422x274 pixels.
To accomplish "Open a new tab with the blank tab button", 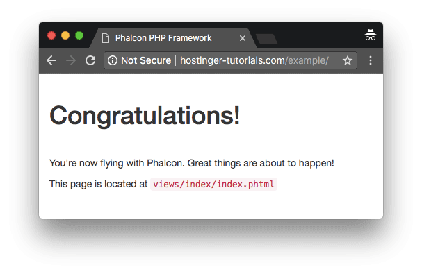I will click(x=266, y=39).
